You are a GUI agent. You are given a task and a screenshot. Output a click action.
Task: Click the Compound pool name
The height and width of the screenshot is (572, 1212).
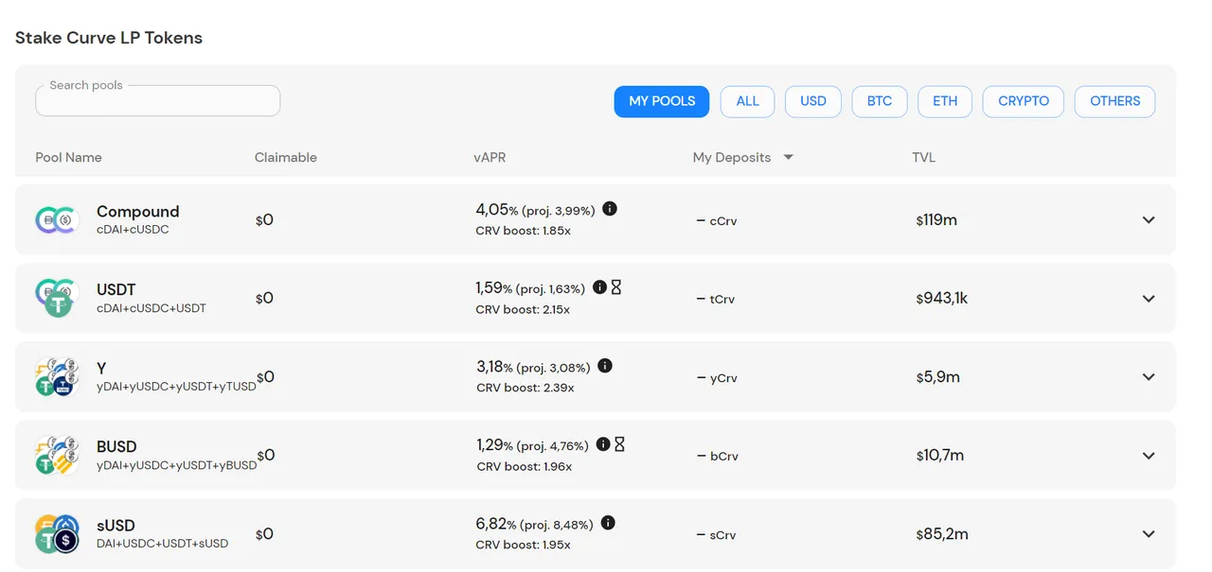138,212
